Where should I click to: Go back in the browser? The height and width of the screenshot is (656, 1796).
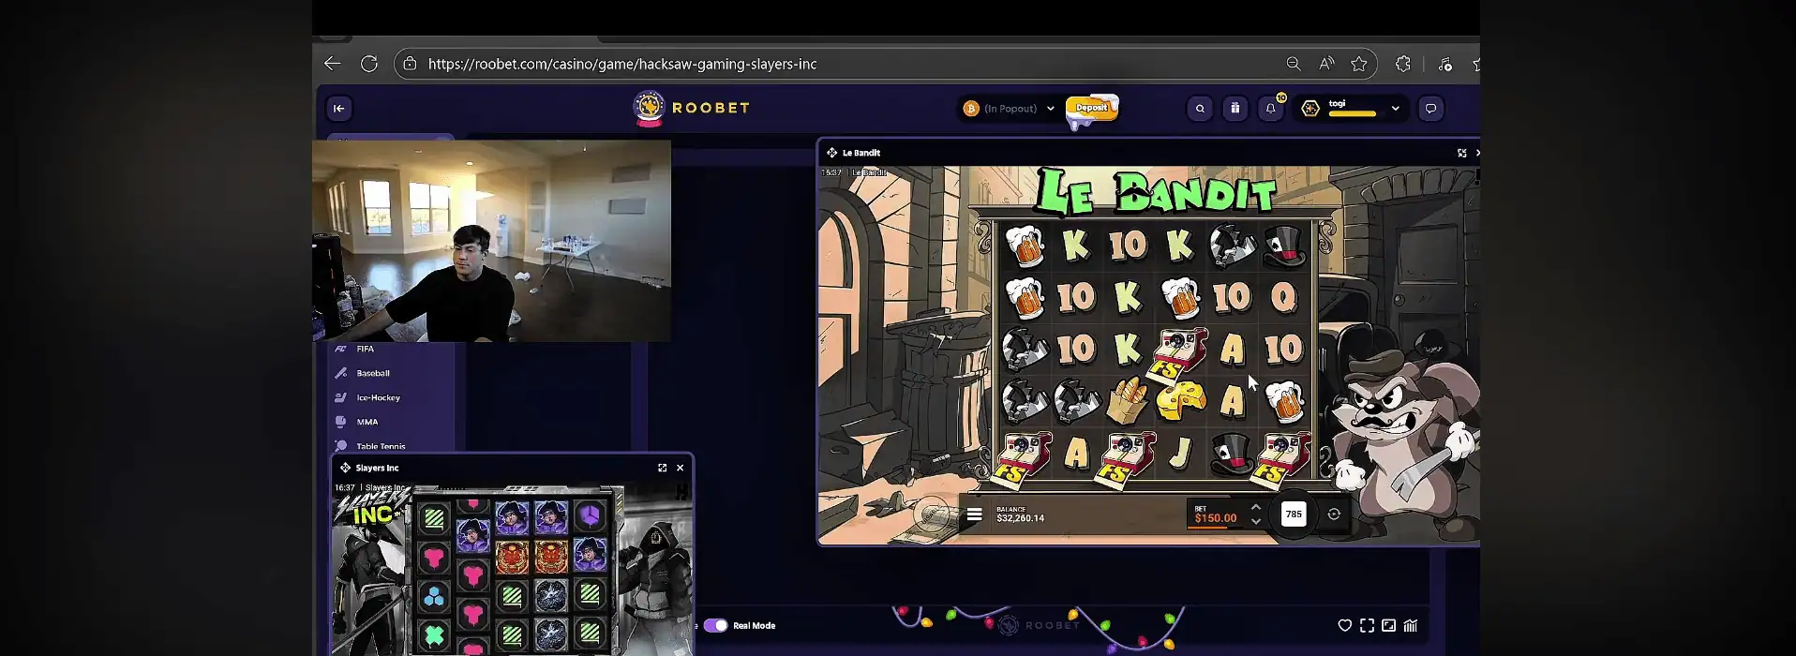pyautogui.click(x=332, y=64)
